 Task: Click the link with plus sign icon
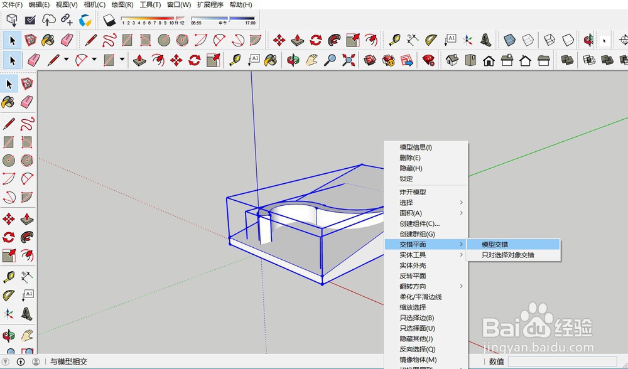click(x=67, y=19)
